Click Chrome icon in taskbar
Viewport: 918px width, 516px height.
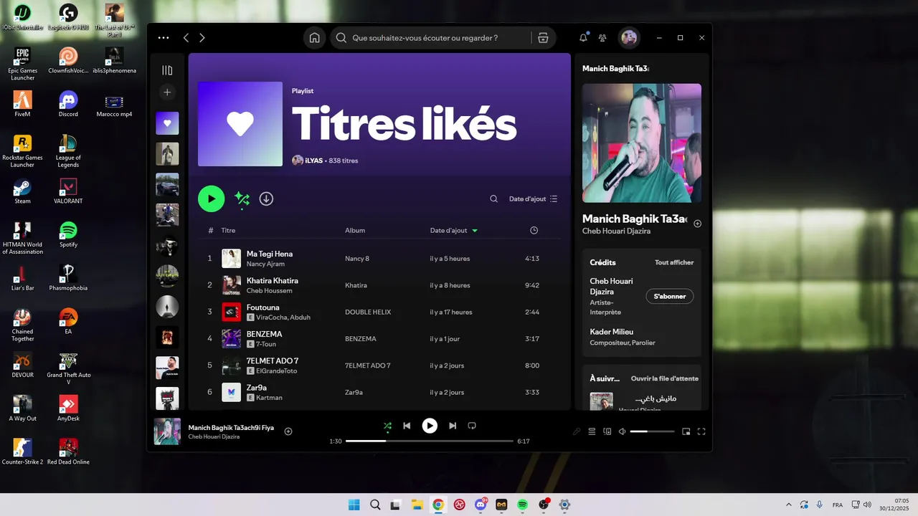(438, 505)
